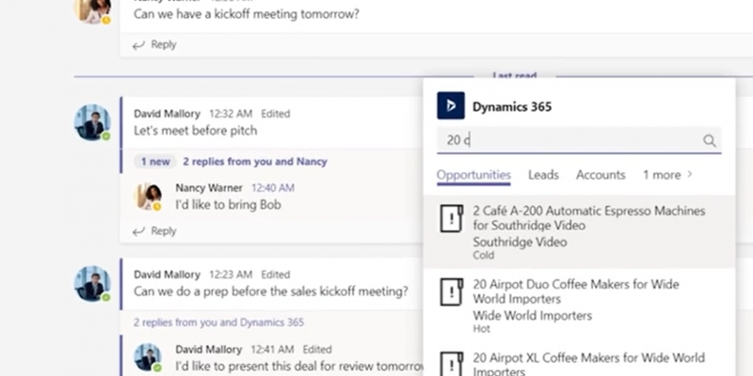The height and width of the screenshot is (376, 753).
Task: Expand the '1 more' tabs chevron
Action: pos(689,175)
